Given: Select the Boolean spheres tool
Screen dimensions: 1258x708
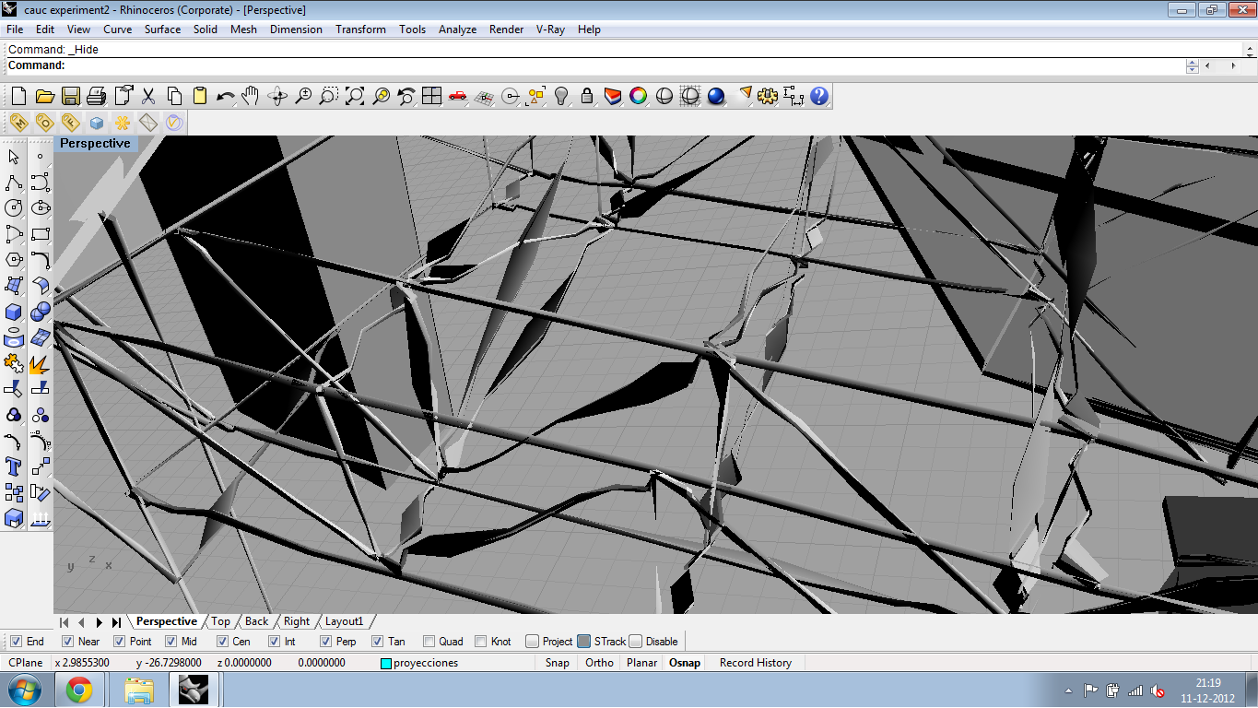Looking at the screenshot, I should pos(40,312).
